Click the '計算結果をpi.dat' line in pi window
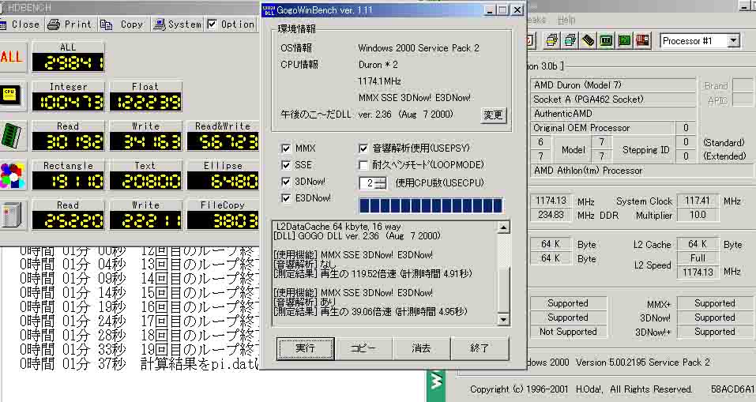756x402 pixels. 140,363
